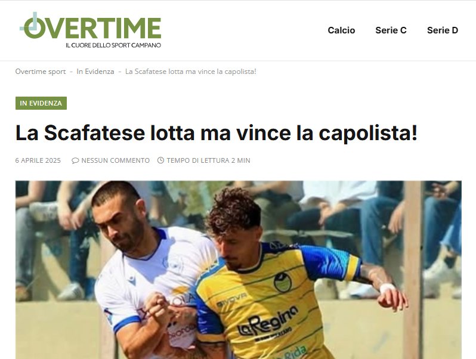Click the speech bubble comment icon

[75, 160]
